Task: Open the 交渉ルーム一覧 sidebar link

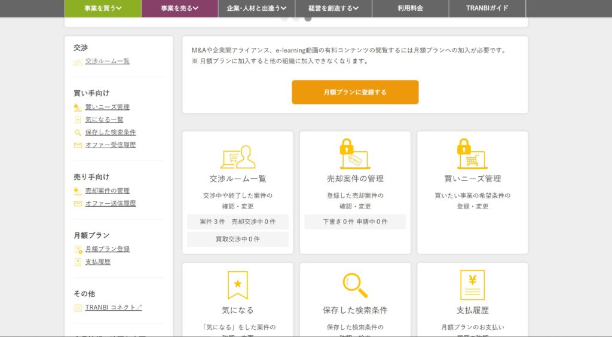Action: pyautogui.click(x=107, y=61)
